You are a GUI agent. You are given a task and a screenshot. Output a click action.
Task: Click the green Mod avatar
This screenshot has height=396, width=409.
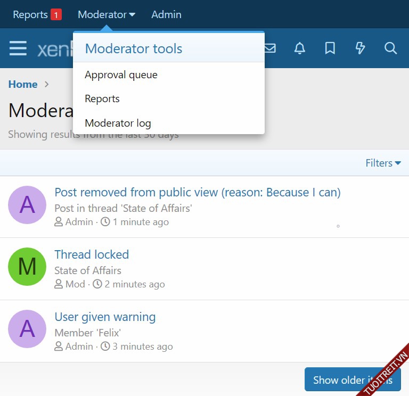pos(27,267)
